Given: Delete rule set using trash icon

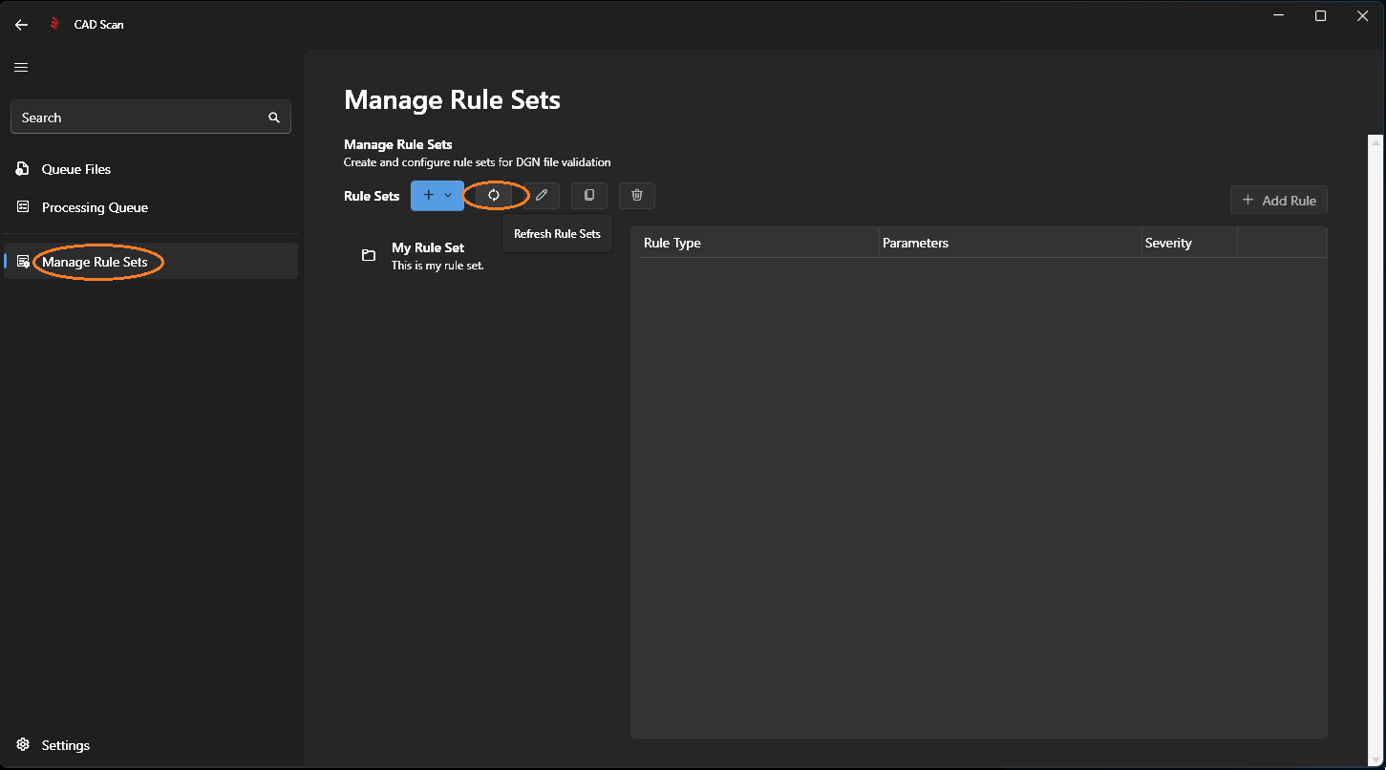Looking at the screenshot, I should tap(637, 195).
